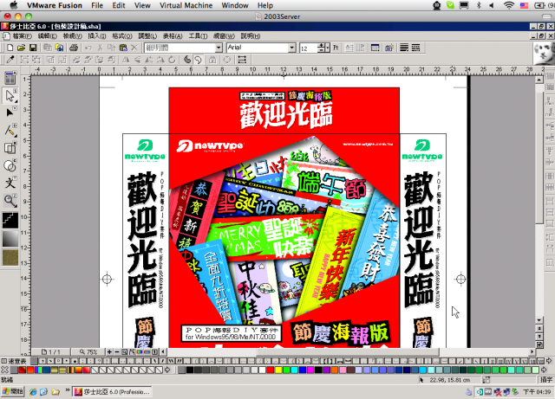This screenshot has height=399, width=555.
Task: Click the zoom out minus button
Action: pos(117,352)
